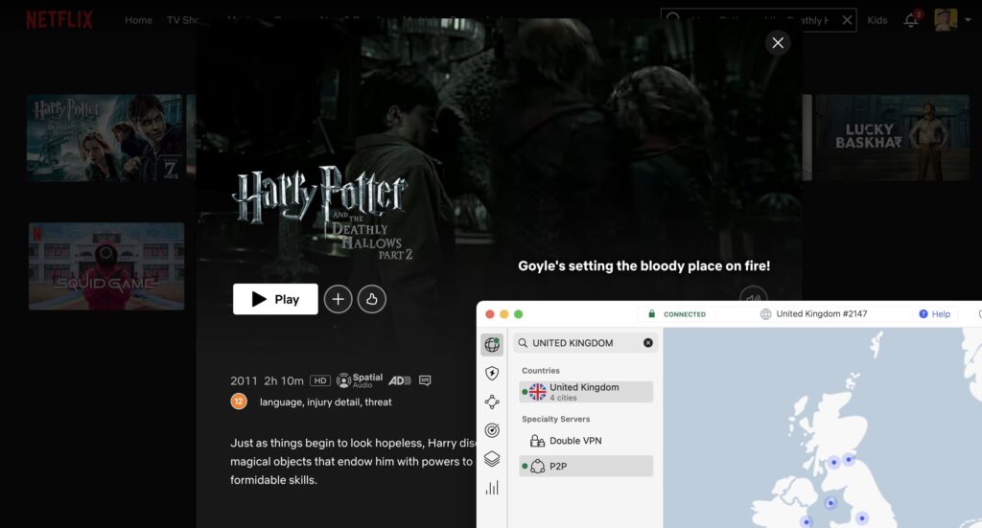Image resolution: width=982 pixels, height=528 pixels.
Task: Open the Home tab in Netflix
Action: click(x=138, y=20)
